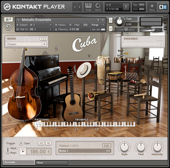
Task: Select next instrument arrow beside Melodic Ensemble
Action: click(103, 20)
